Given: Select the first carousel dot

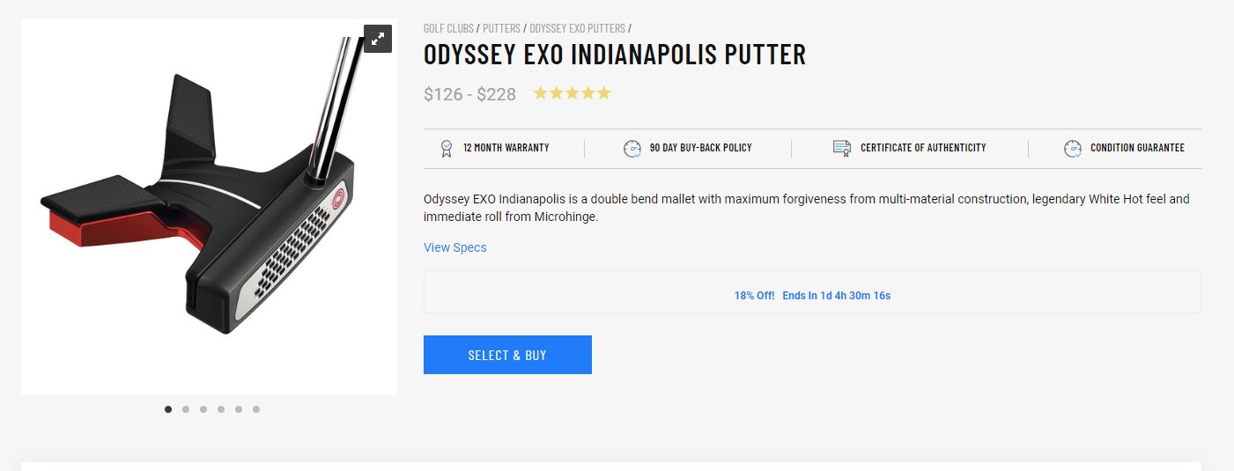Looking at the screenshot, I should (168, 408).
